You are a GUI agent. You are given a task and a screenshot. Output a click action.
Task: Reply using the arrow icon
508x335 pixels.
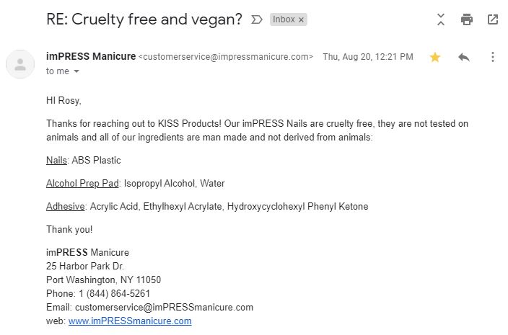tap(463, 57)
